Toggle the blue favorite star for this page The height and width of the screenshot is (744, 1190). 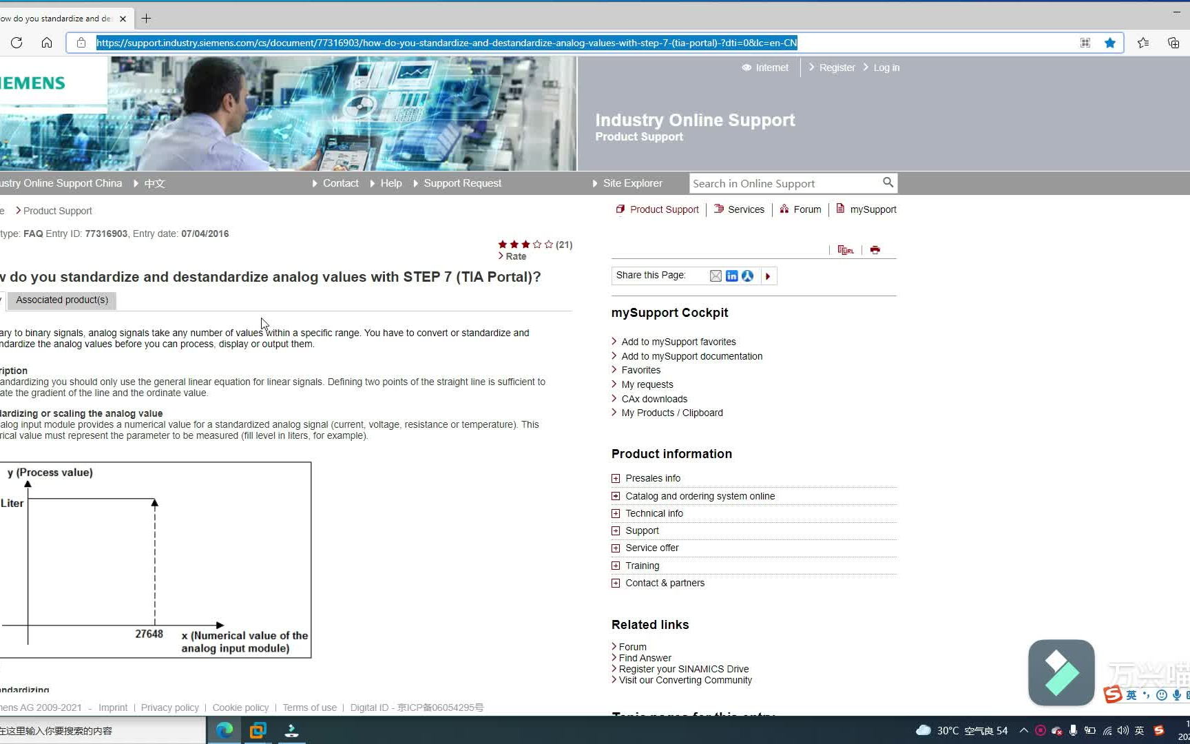pyautogui.click(x=1110, y=43)
